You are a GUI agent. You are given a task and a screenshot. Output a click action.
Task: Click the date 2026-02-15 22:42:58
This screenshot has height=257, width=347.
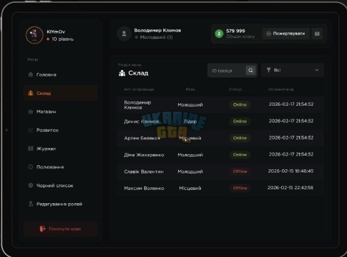tap(290, 187)
